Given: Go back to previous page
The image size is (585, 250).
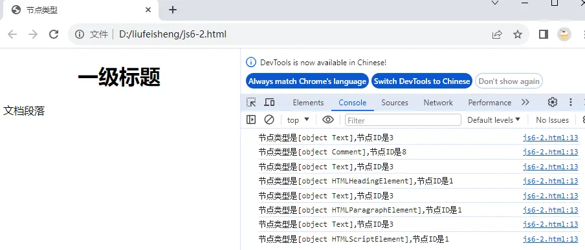Looking at the screenshot, I should point(12,35).
